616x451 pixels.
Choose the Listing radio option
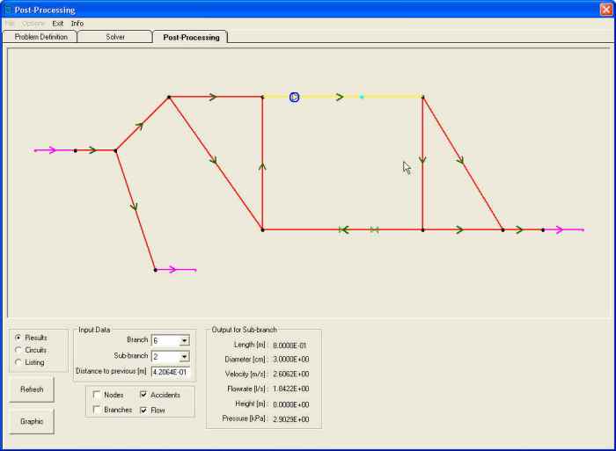point(18,362)
